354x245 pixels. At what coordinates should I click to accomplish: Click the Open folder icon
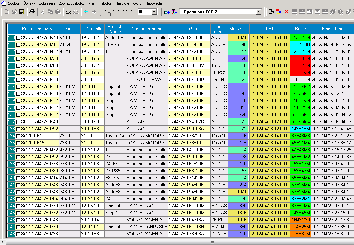(x=14, y=12)
